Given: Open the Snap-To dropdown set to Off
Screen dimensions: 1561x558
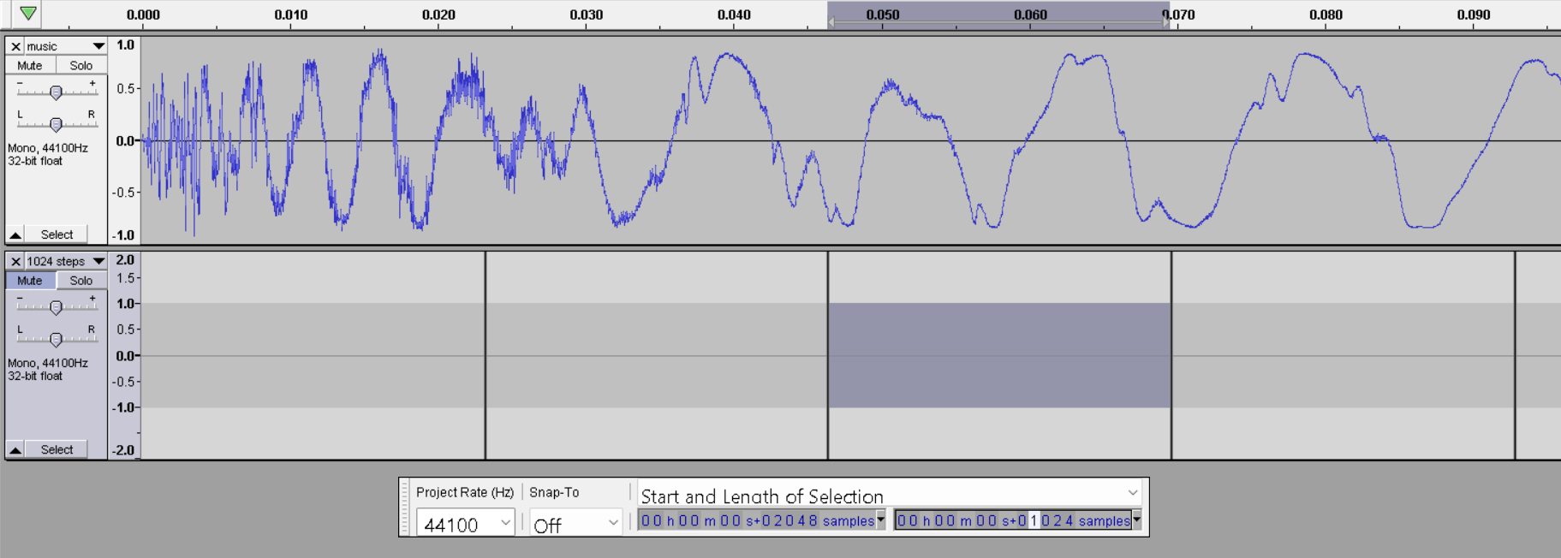Looking at the screenshot, I should tap(613, 522).
